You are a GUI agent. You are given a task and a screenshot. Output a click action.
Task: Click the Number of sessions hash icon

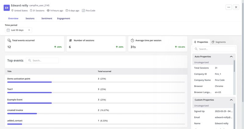70,40
